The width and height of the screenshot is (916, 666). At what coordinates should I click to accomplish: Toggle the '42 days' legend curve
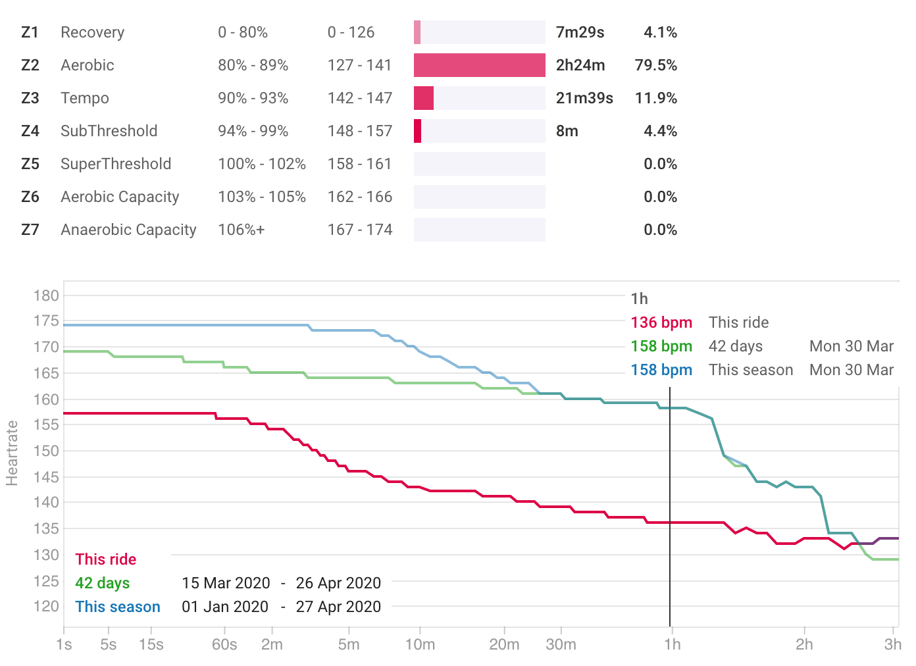[x=102, y=583]
